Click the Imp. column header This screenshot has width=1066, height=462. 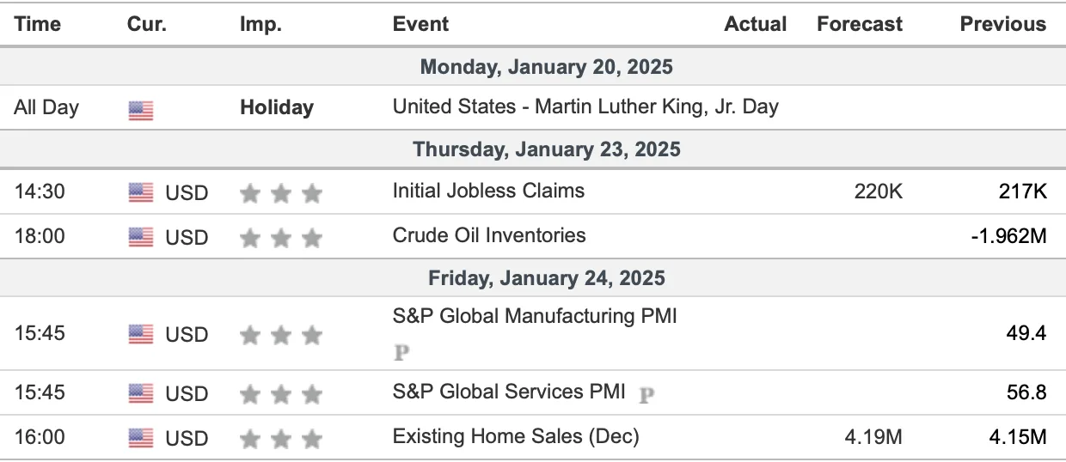click(x=260, y=25)
